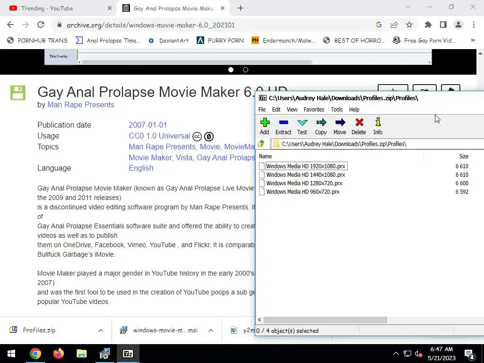Open the Chrome profile avatar
Image resolution: width=484 pixels, height=363 pixels.
(x=458, y=25)
